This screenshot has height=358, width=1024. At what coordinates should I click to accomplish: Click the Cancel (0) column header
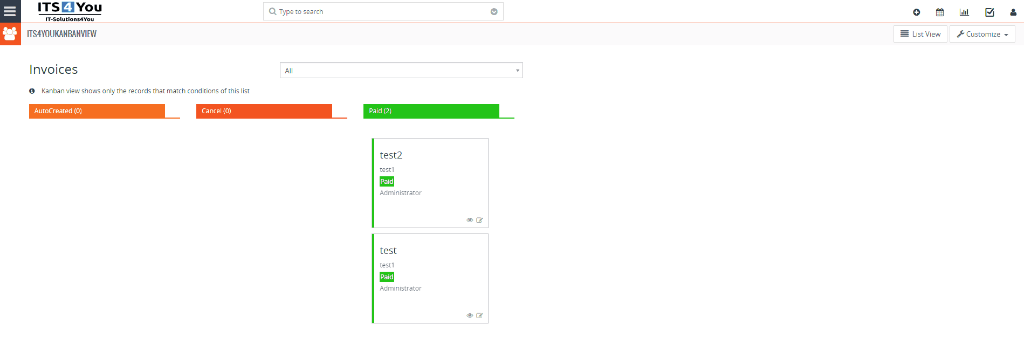[264, 111]
